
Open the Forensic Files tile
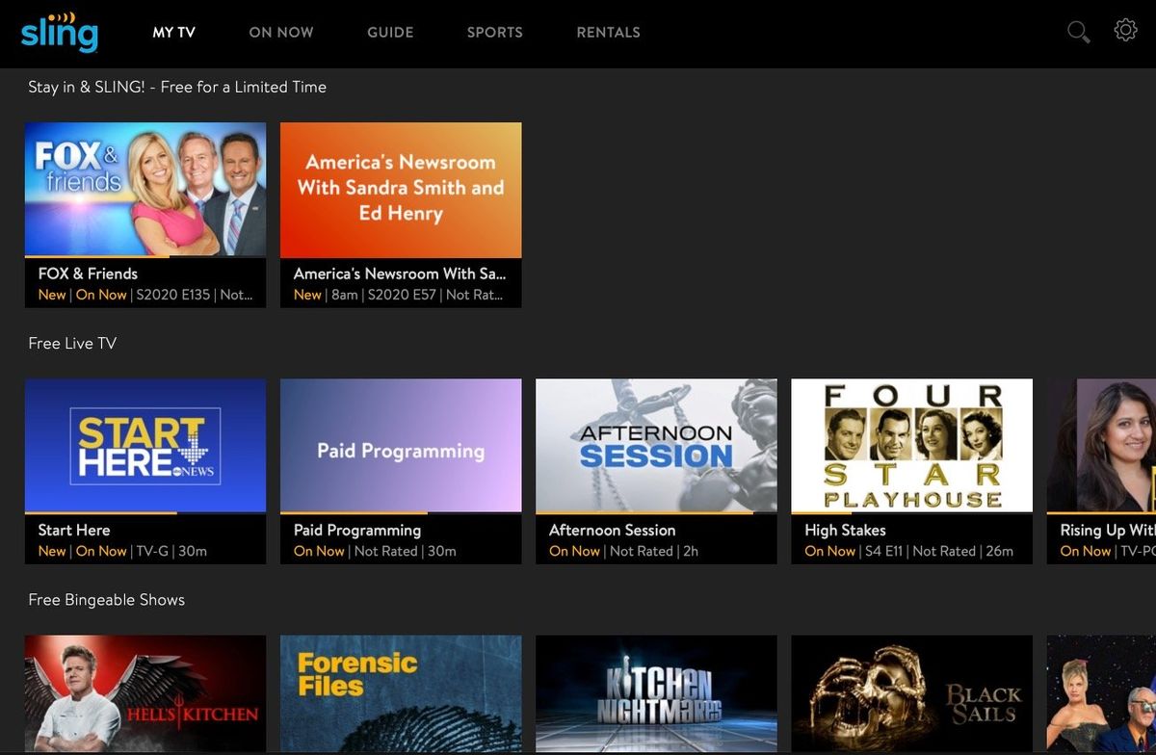tap(400, 693)
